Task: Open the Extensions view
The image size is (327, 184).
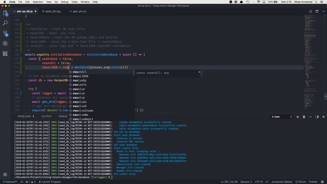Action: (5, 54)
